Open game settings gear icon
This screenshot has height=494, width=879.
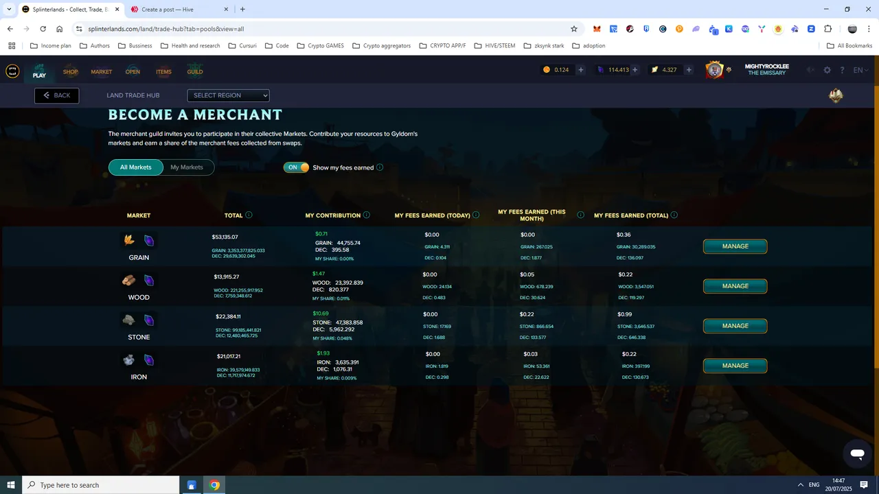click(827, 70)
